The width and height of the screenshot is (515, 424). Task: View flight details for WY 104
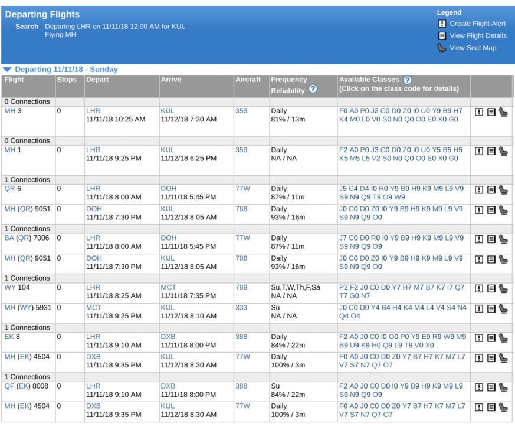pos(491,289)
